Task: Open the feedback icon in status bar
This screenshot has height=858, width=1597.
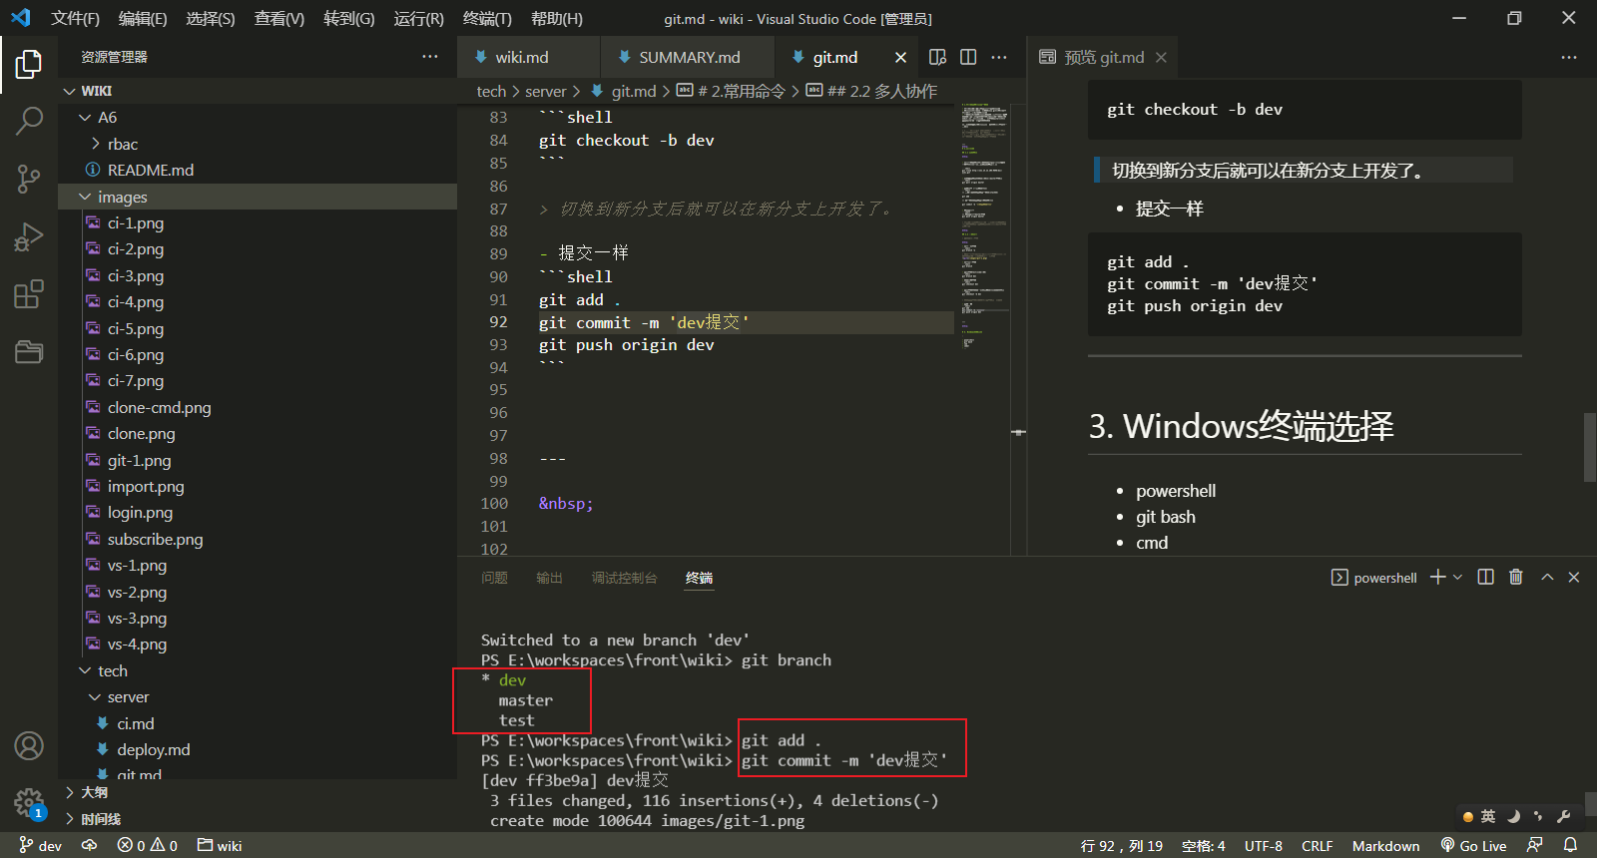Action: click(x=1535, y=845)
